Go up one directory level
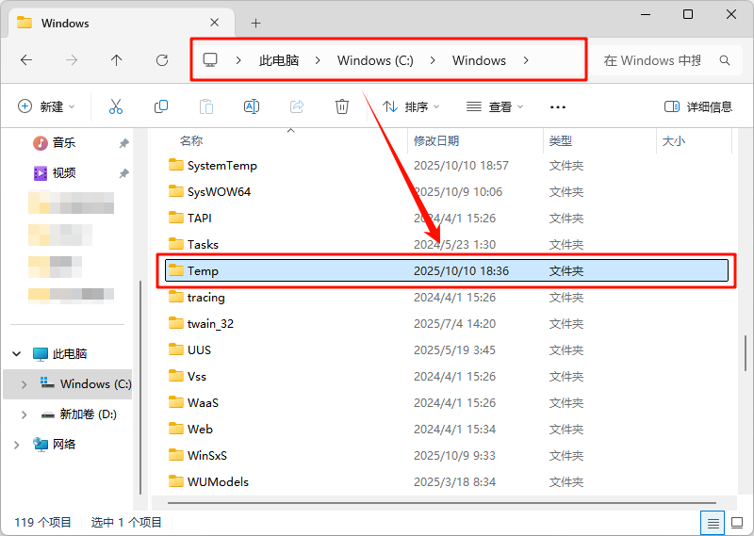 point(116,60)
